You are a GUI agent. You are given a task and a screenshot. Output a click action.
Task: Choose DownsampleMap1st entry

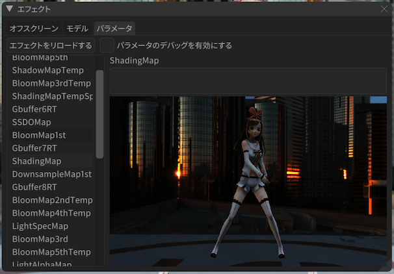52,174
